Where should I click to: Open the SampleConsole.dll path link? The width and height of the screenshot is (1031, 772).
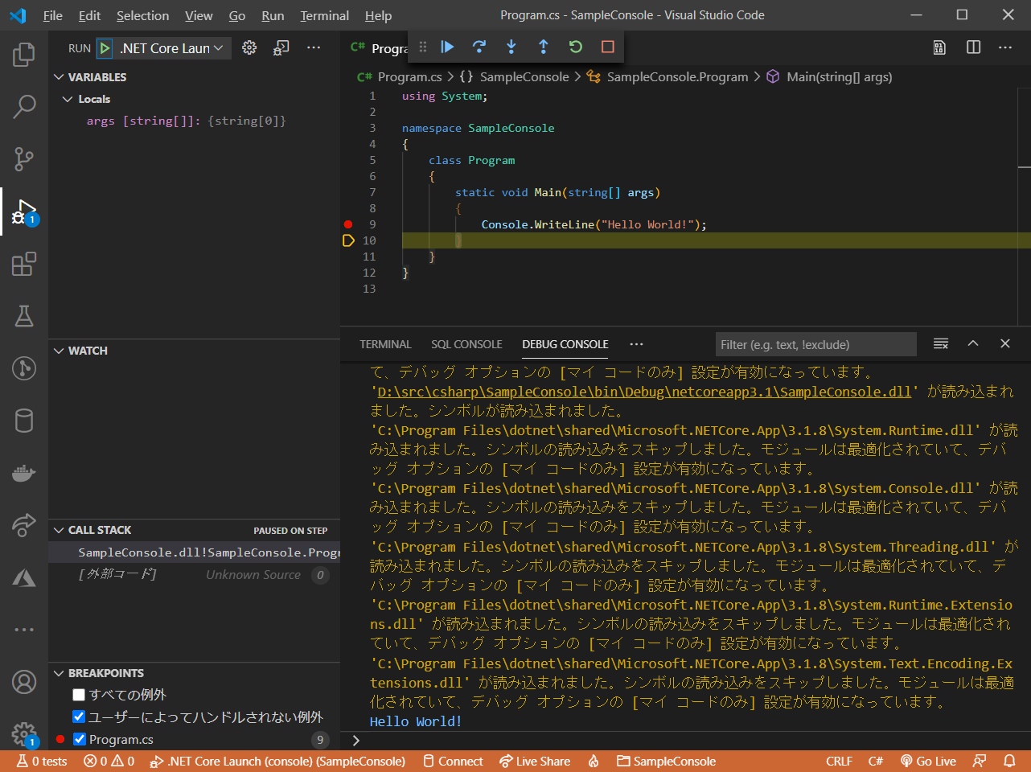(644, 392)
